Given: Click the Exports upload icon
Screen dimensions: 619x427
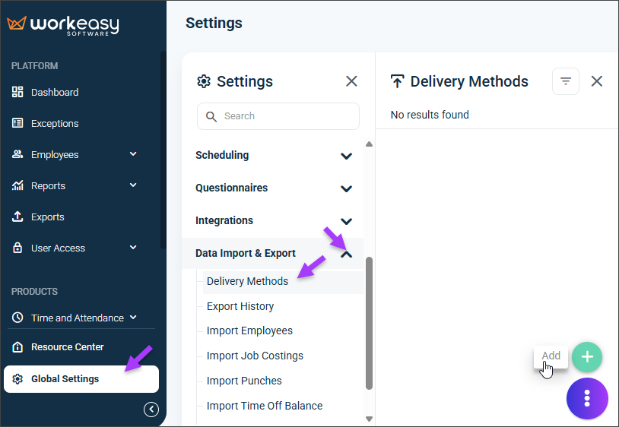Looking at the screenshot, I should tap(17, 217).
